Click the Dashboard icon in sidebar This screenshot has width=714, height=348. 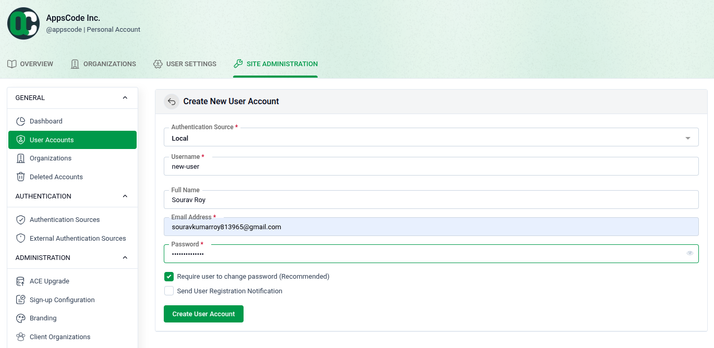point(20,121)
